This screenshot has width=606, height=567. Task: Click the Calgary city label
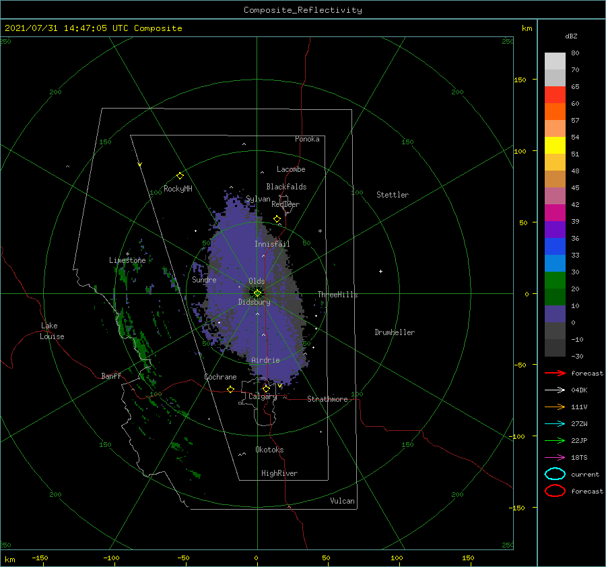pyautogui.click(x=263, y=396)
